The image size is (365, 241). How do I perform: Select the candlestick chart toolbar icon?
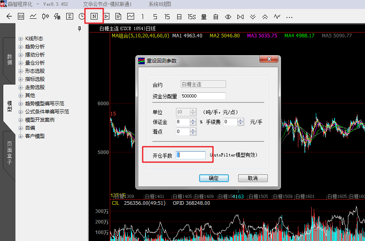pos(45,17)
